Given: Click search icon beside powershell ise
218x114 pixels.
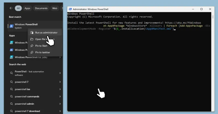Looking at the screenshot, I should pos(11,89).
